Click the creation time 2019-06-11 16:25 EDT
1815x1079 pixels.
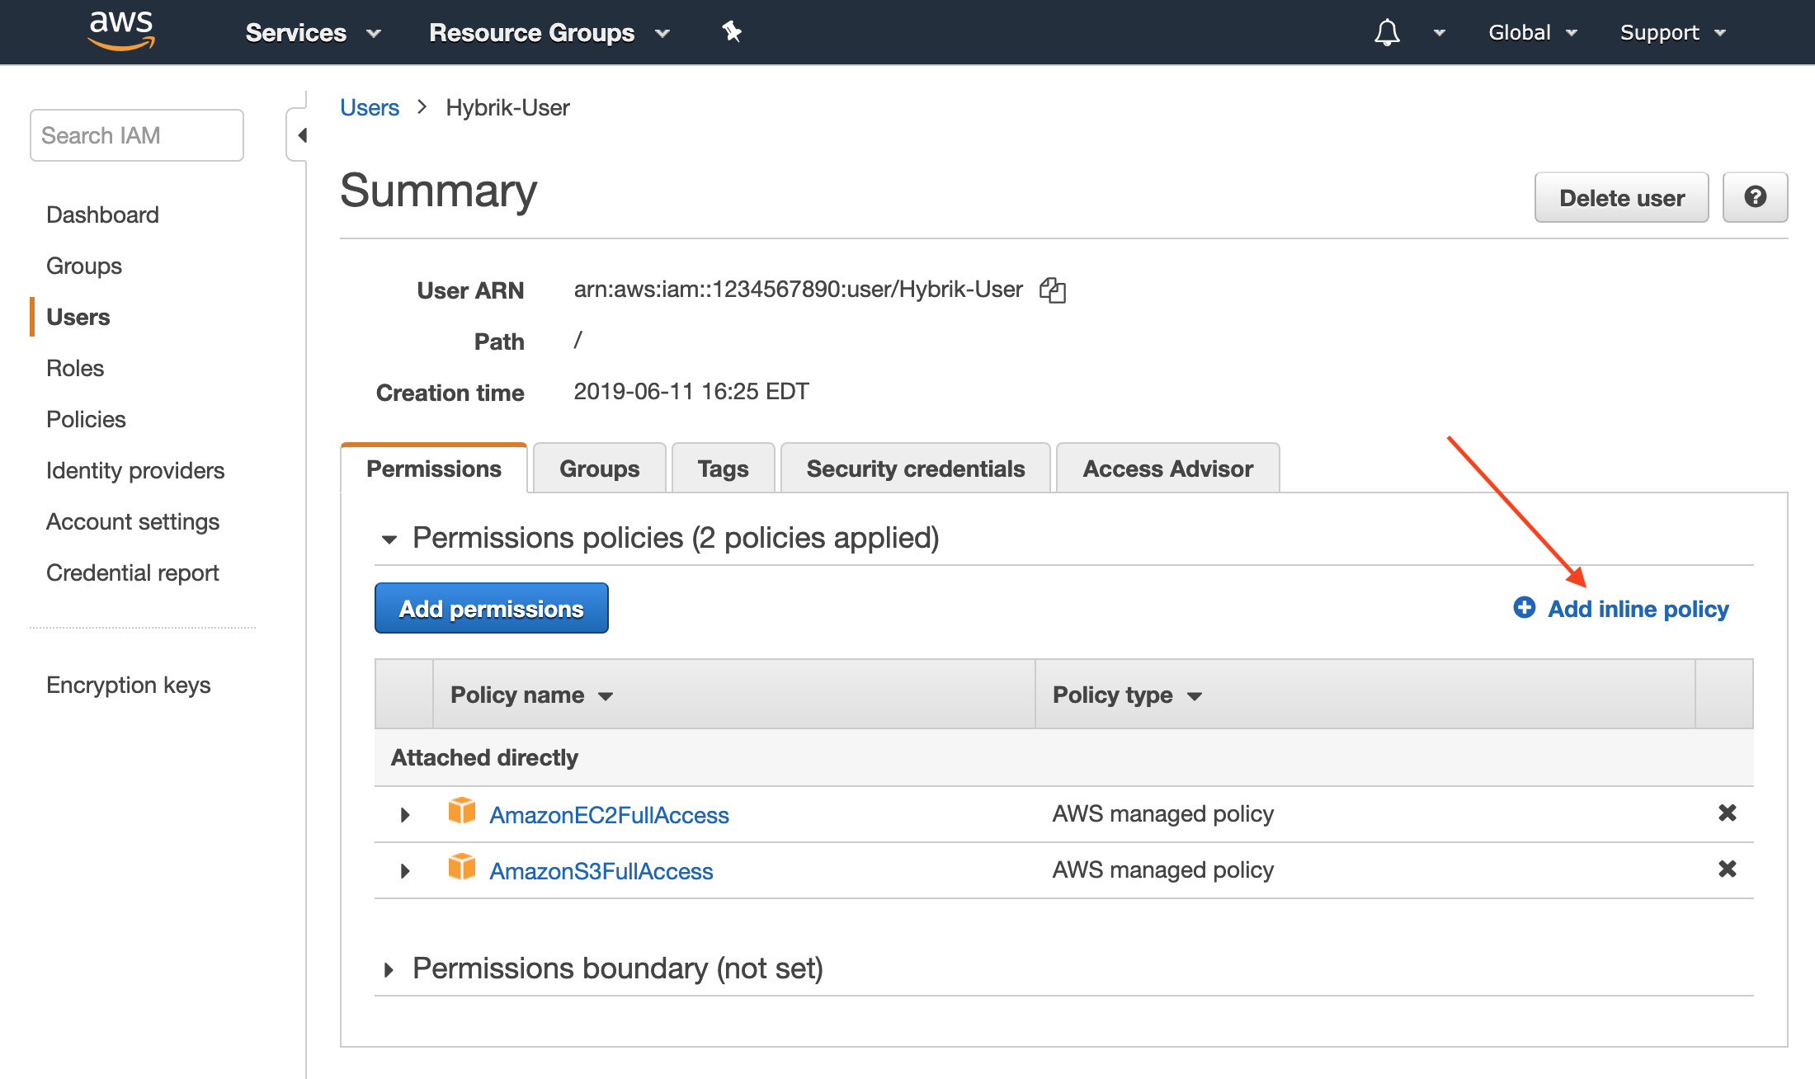point(691,391)
